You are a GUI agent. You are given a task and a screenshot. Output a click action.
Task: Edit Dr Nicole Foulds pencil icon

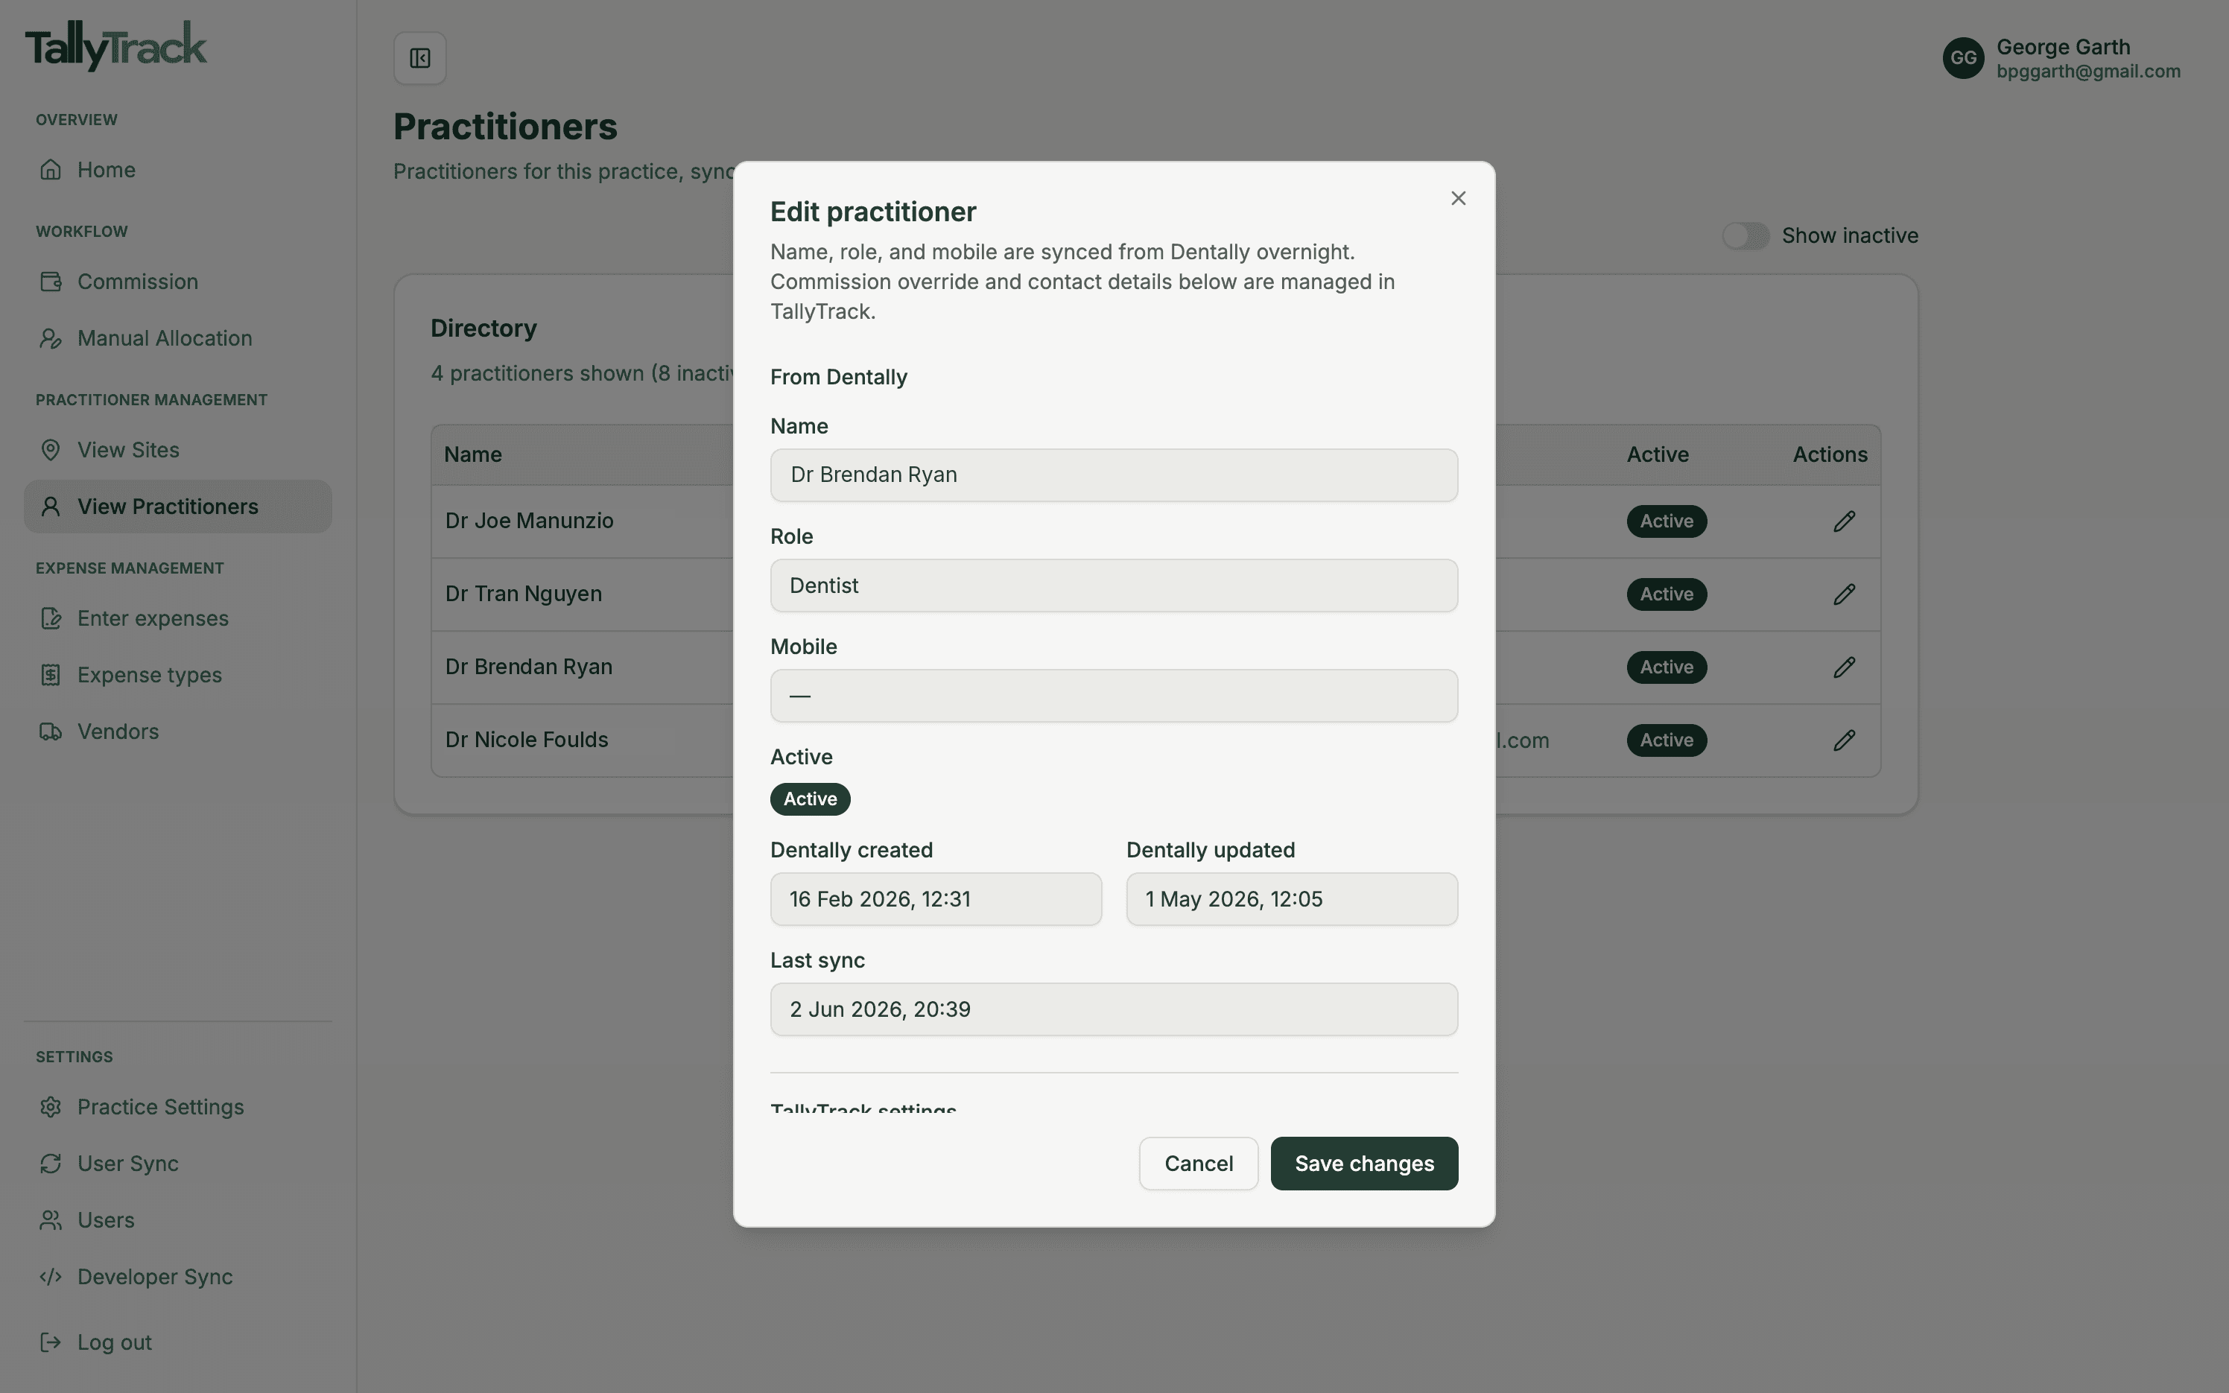[1844, 740]
